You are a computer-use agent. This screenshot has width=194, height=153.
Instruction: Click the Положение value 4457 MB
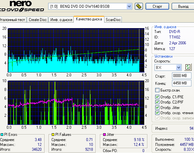(x=187, y=145)
